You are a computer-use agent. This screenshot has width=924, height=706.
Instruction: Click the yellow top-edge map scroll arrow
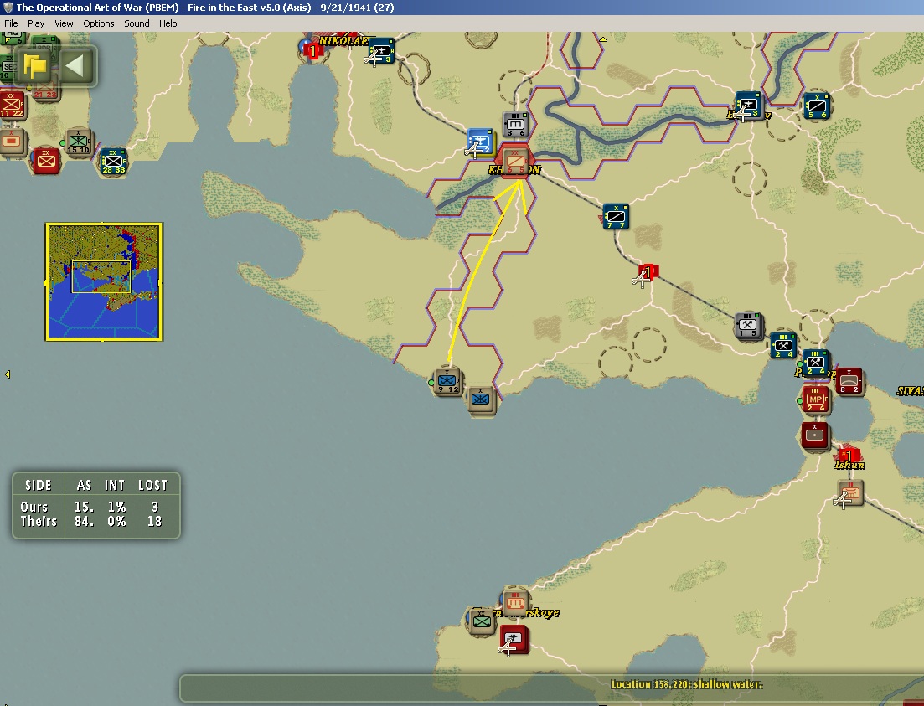click(x=603, y=39)
